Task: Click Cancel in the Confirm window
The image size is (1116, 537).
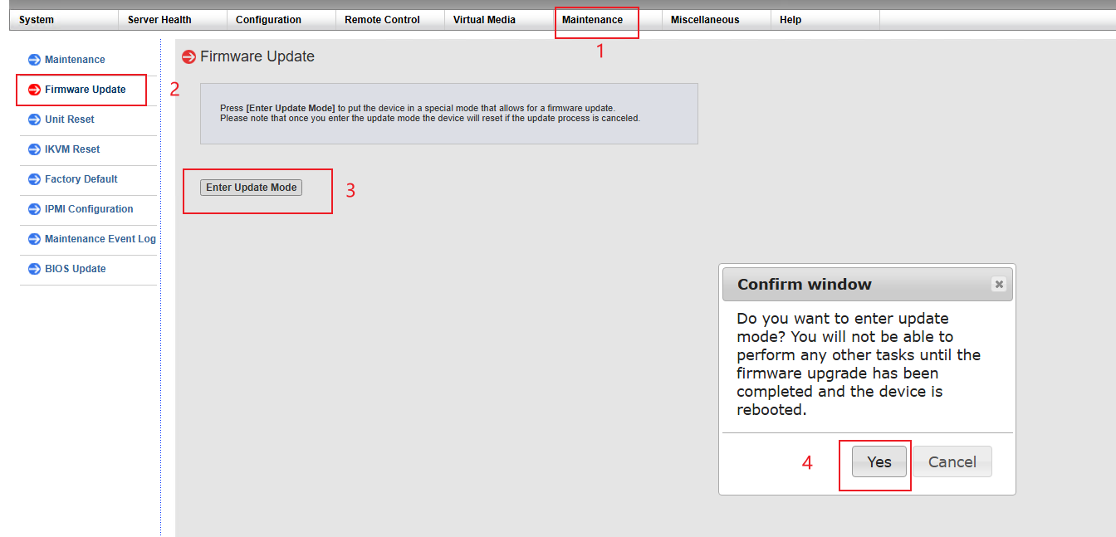Action: (x=952, y=462)
